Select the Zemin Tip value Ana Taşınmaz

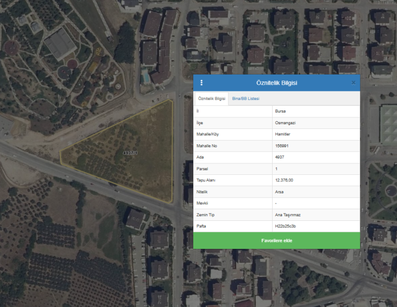click(x=287, y=215)
